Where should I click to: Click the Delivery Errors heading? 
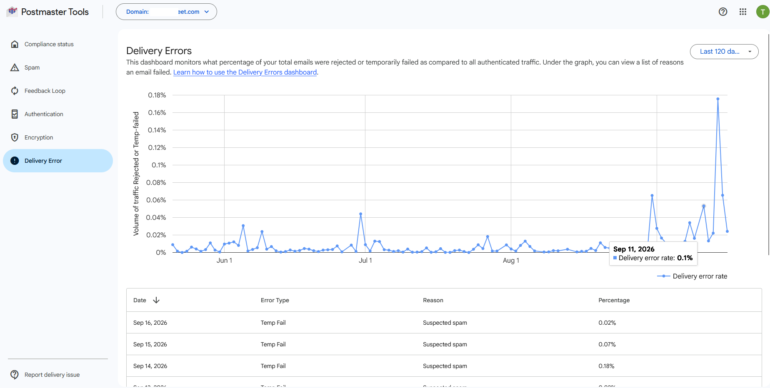pyautogui.click(x=159, y=51)
